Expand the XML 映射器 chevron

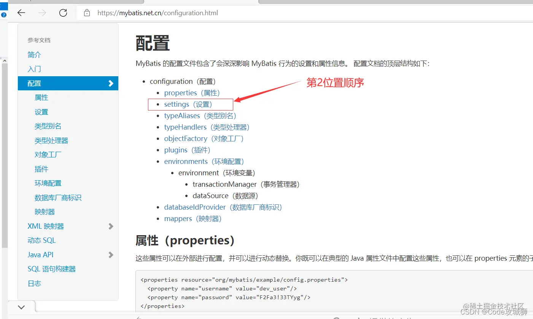point(111,226)
